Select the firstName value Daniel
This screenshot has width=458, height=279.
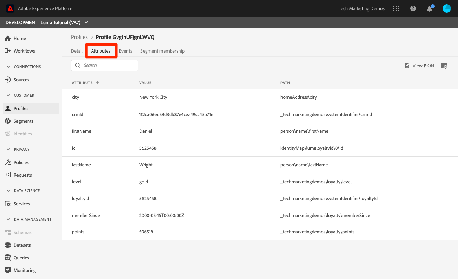coord(146,131)
